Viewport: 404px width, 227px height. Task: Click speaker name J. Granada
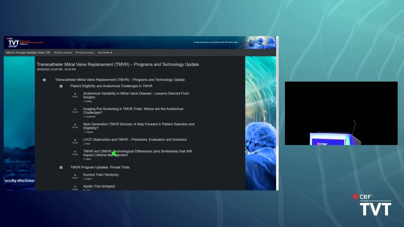click(x=88, y=132)
